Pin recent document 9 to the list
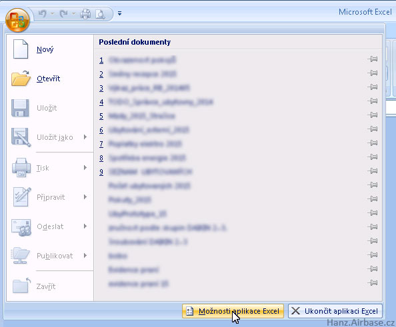Viewport: 396px width, 327px height. 373,170
